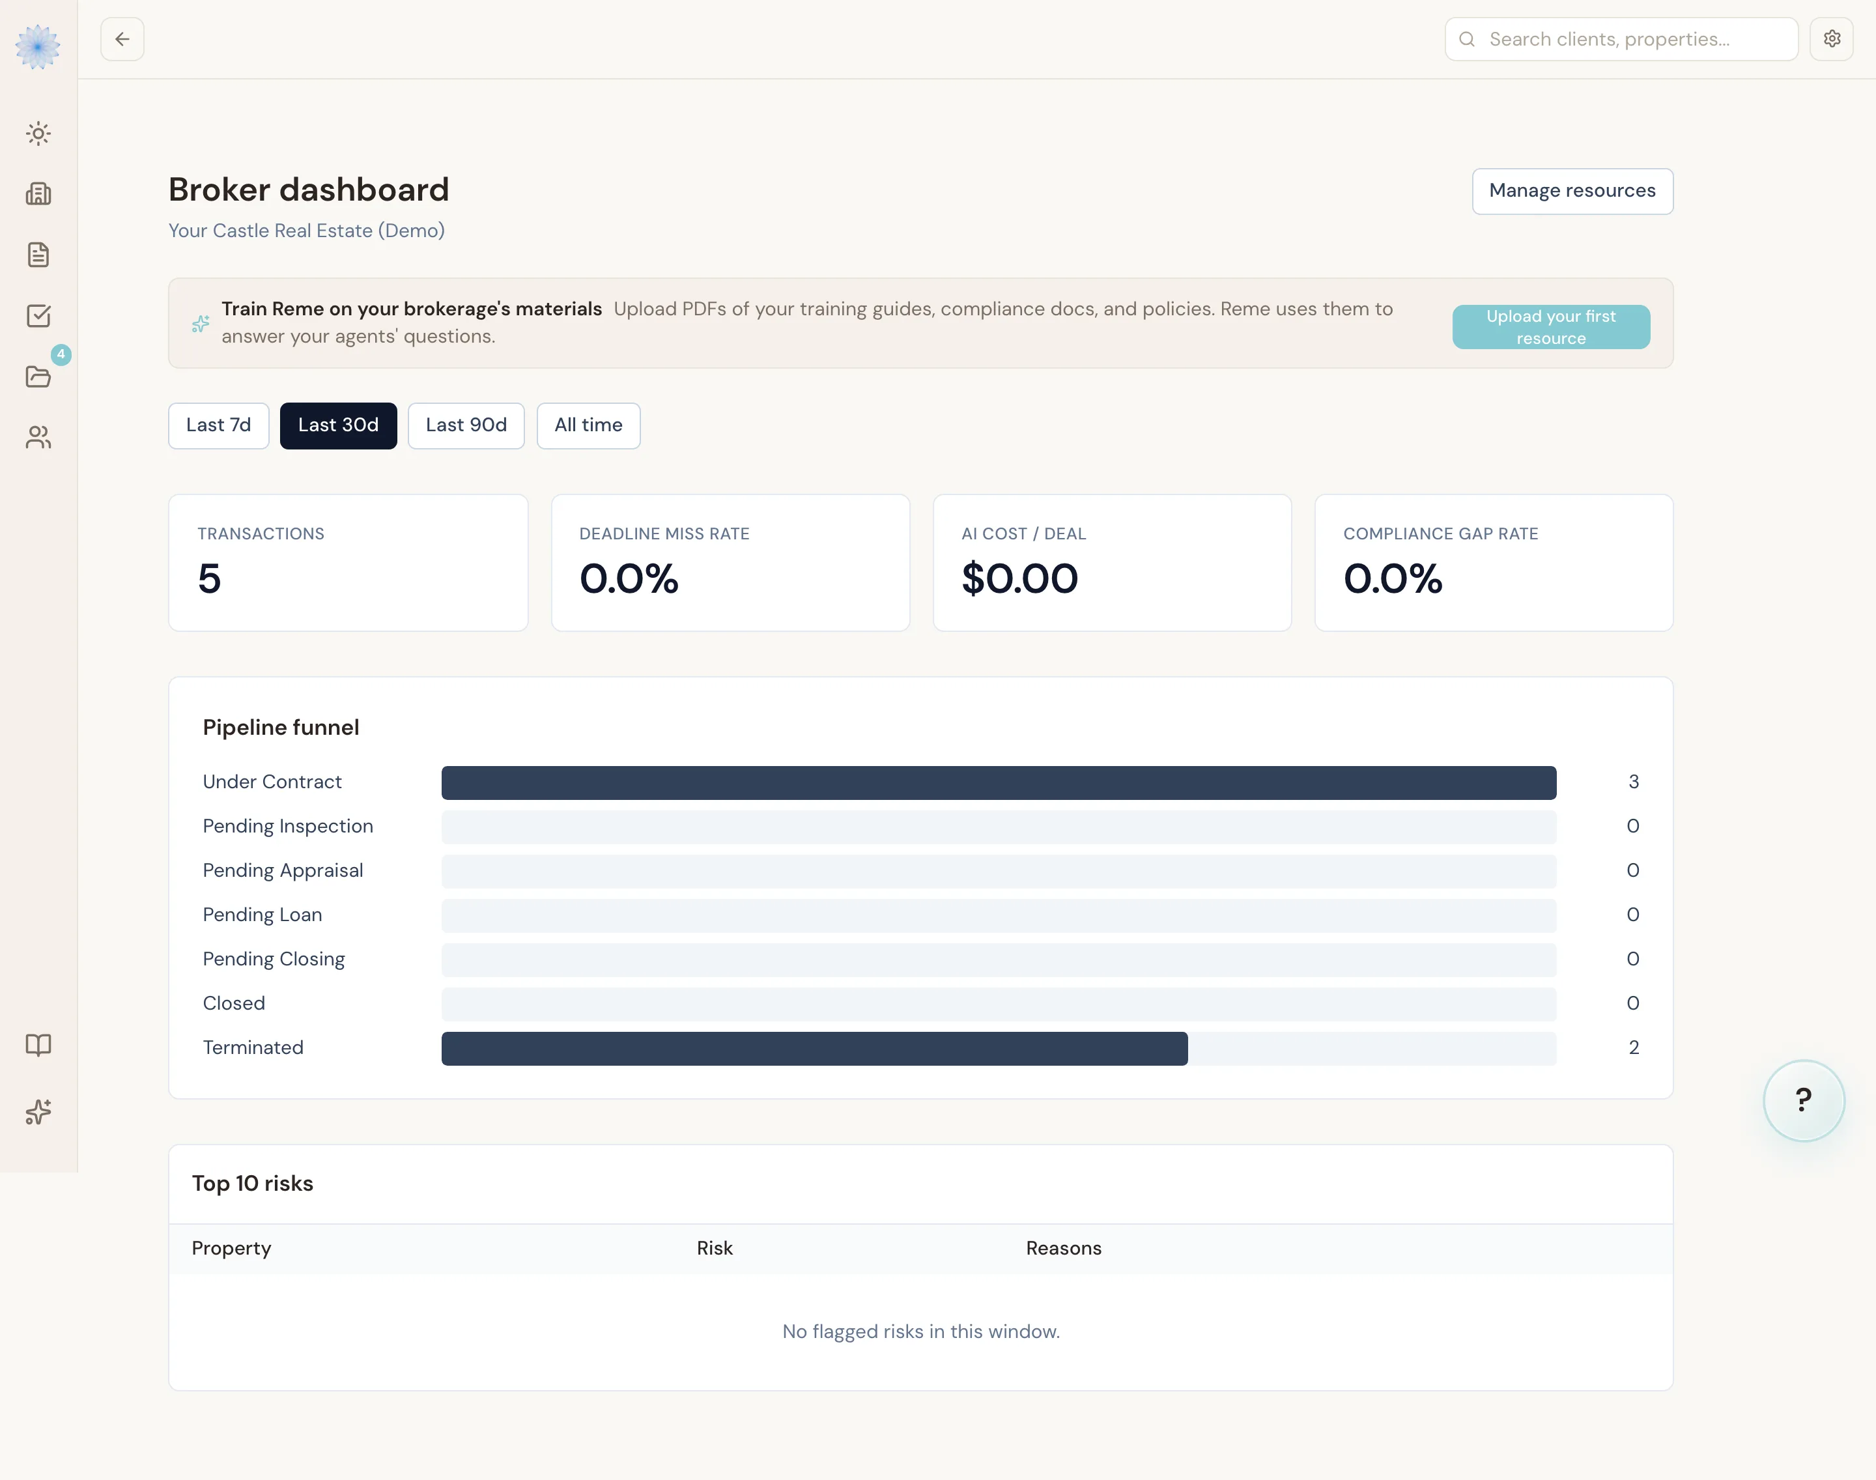Open the building properties sidebar icon
Viewport: 1876px width, 1480px height.
[38, 194]
